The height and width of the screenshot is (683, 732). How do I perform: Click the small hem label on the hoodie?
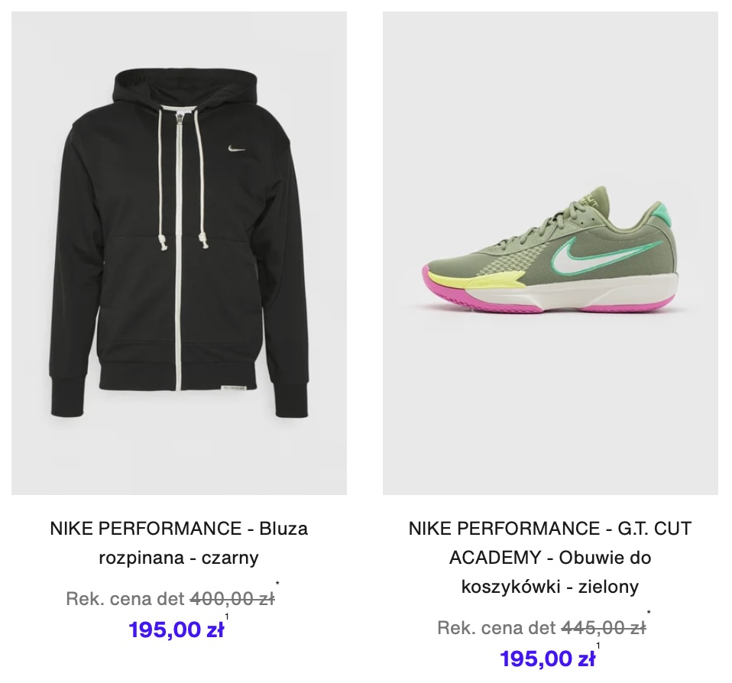pyautogui.click(x=232, y=387)
